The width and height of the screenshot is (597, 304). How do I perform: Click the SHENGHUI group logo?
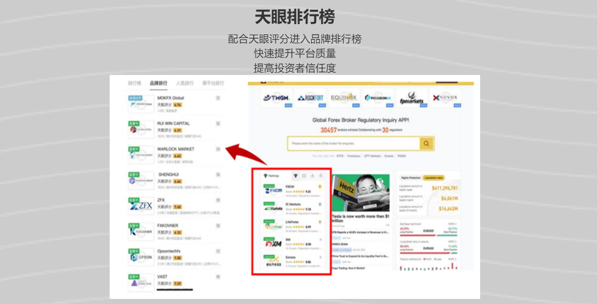141,181
